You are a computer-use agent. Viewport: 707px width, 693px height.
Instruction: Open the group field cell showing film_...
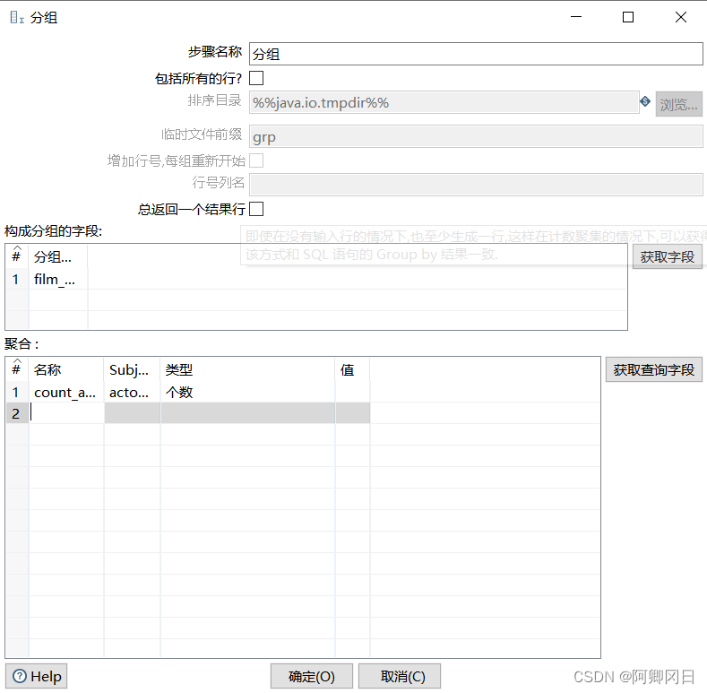[x=57, y=279]
